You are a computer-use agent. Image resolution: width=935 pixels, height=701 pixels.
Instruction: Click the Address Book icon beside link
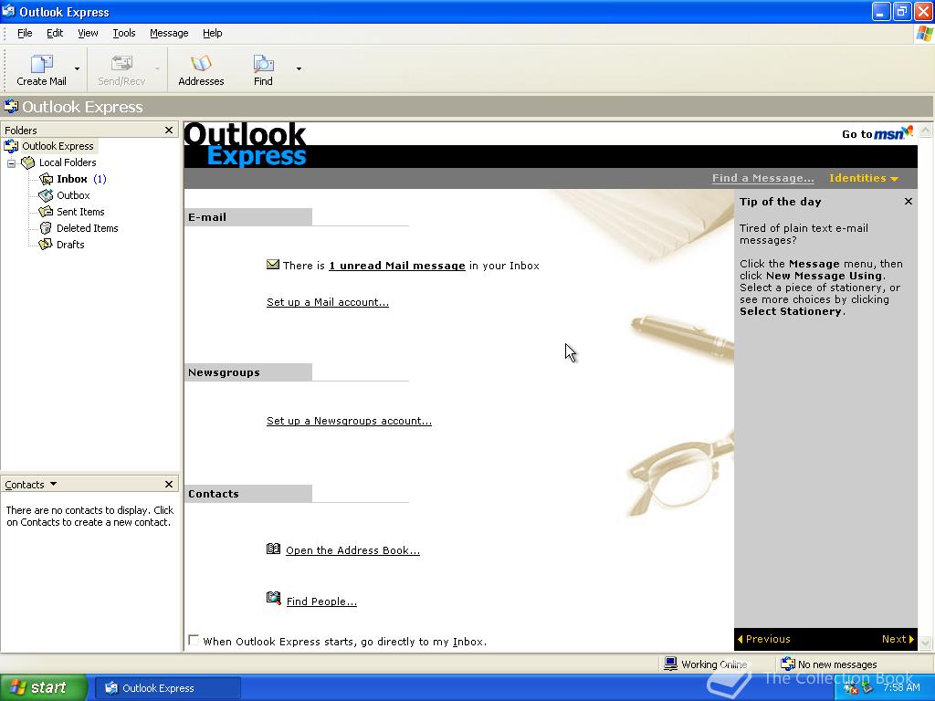[x=273, y=549]
